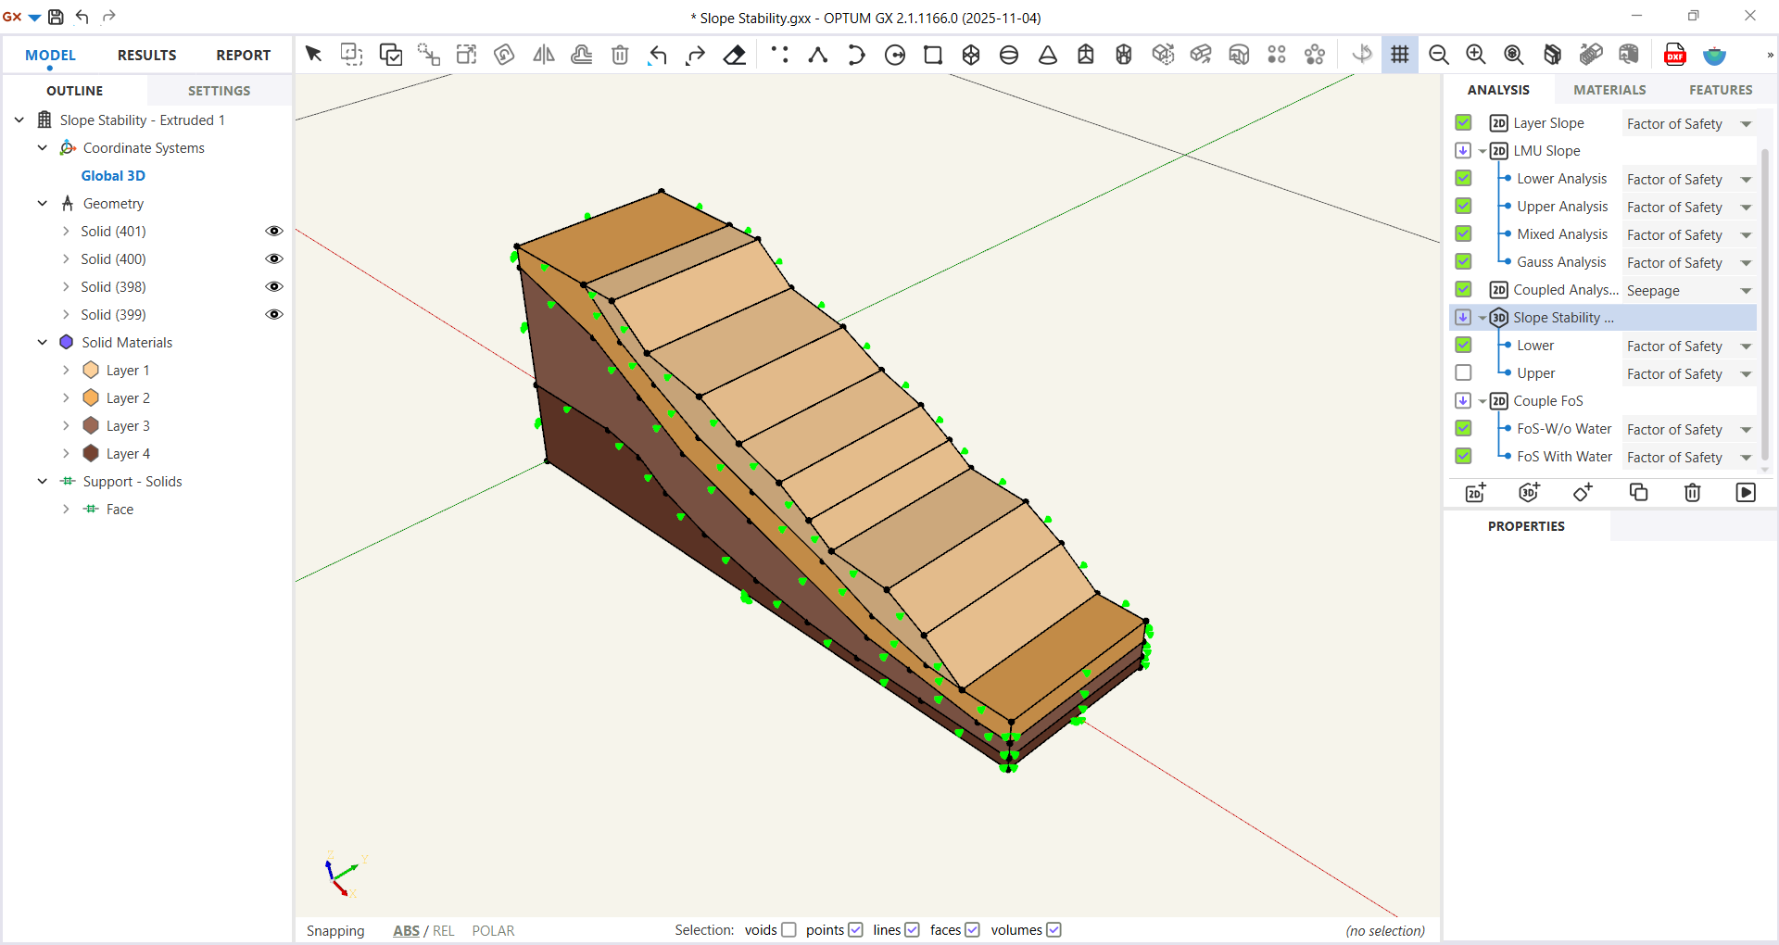Select the Eraser tool
Viewport: 1779px width, 945px height.
point(735,55)
